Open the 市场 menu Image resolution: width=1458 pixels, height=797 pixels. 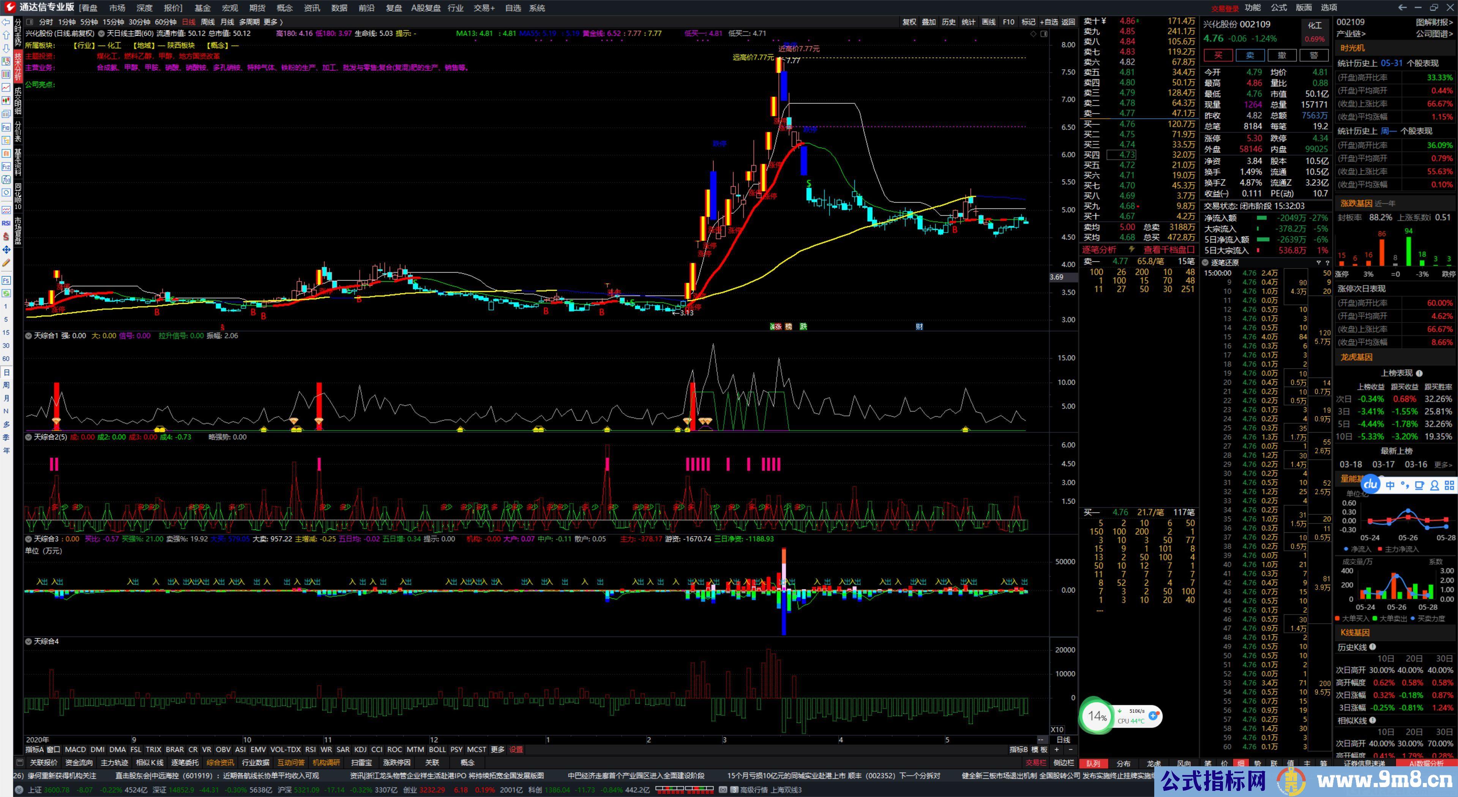[x=117, y=8]
